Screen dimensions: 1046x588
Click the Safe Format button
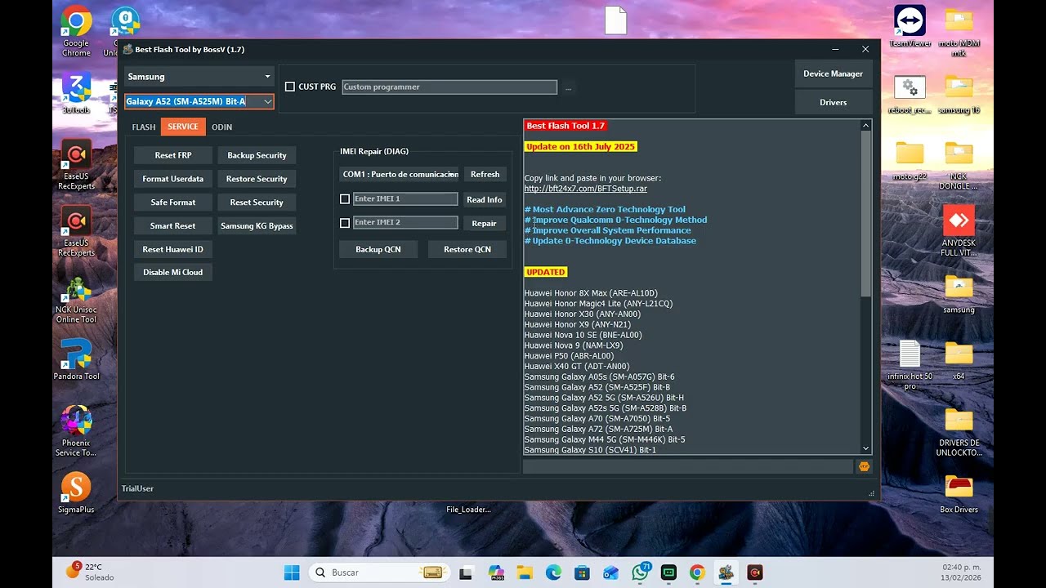(x=173, y=203)
